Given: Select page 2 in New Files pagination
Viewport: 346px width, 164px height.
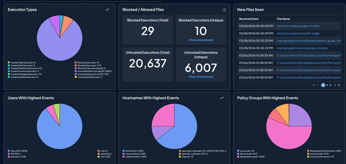Looking at the screenshot, I should click(x=327, y=85).
